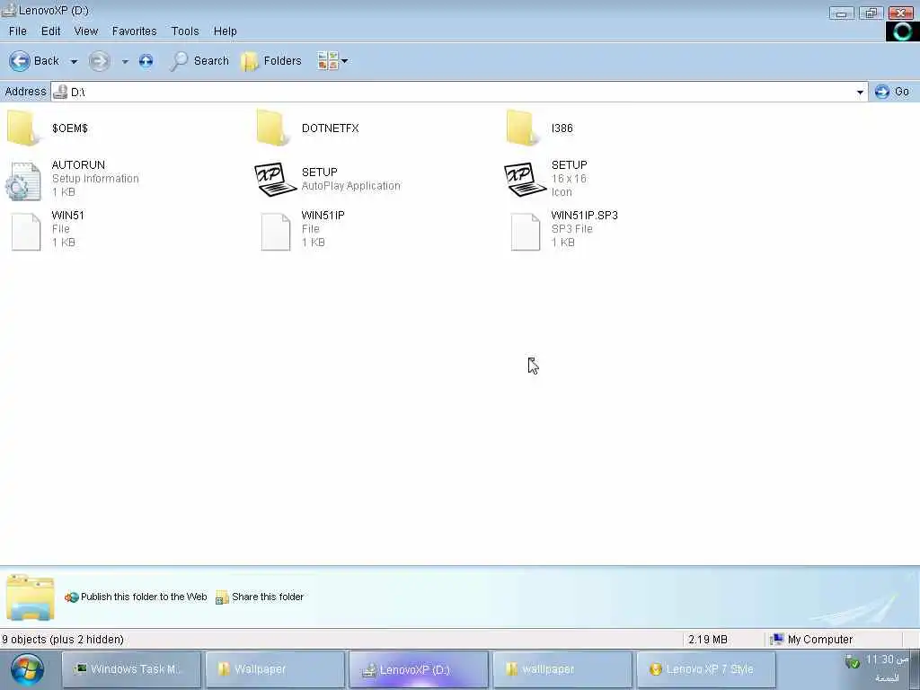920x690 pixels.
Task: Click the AUTORUN file name text
Action: point(79,165)
